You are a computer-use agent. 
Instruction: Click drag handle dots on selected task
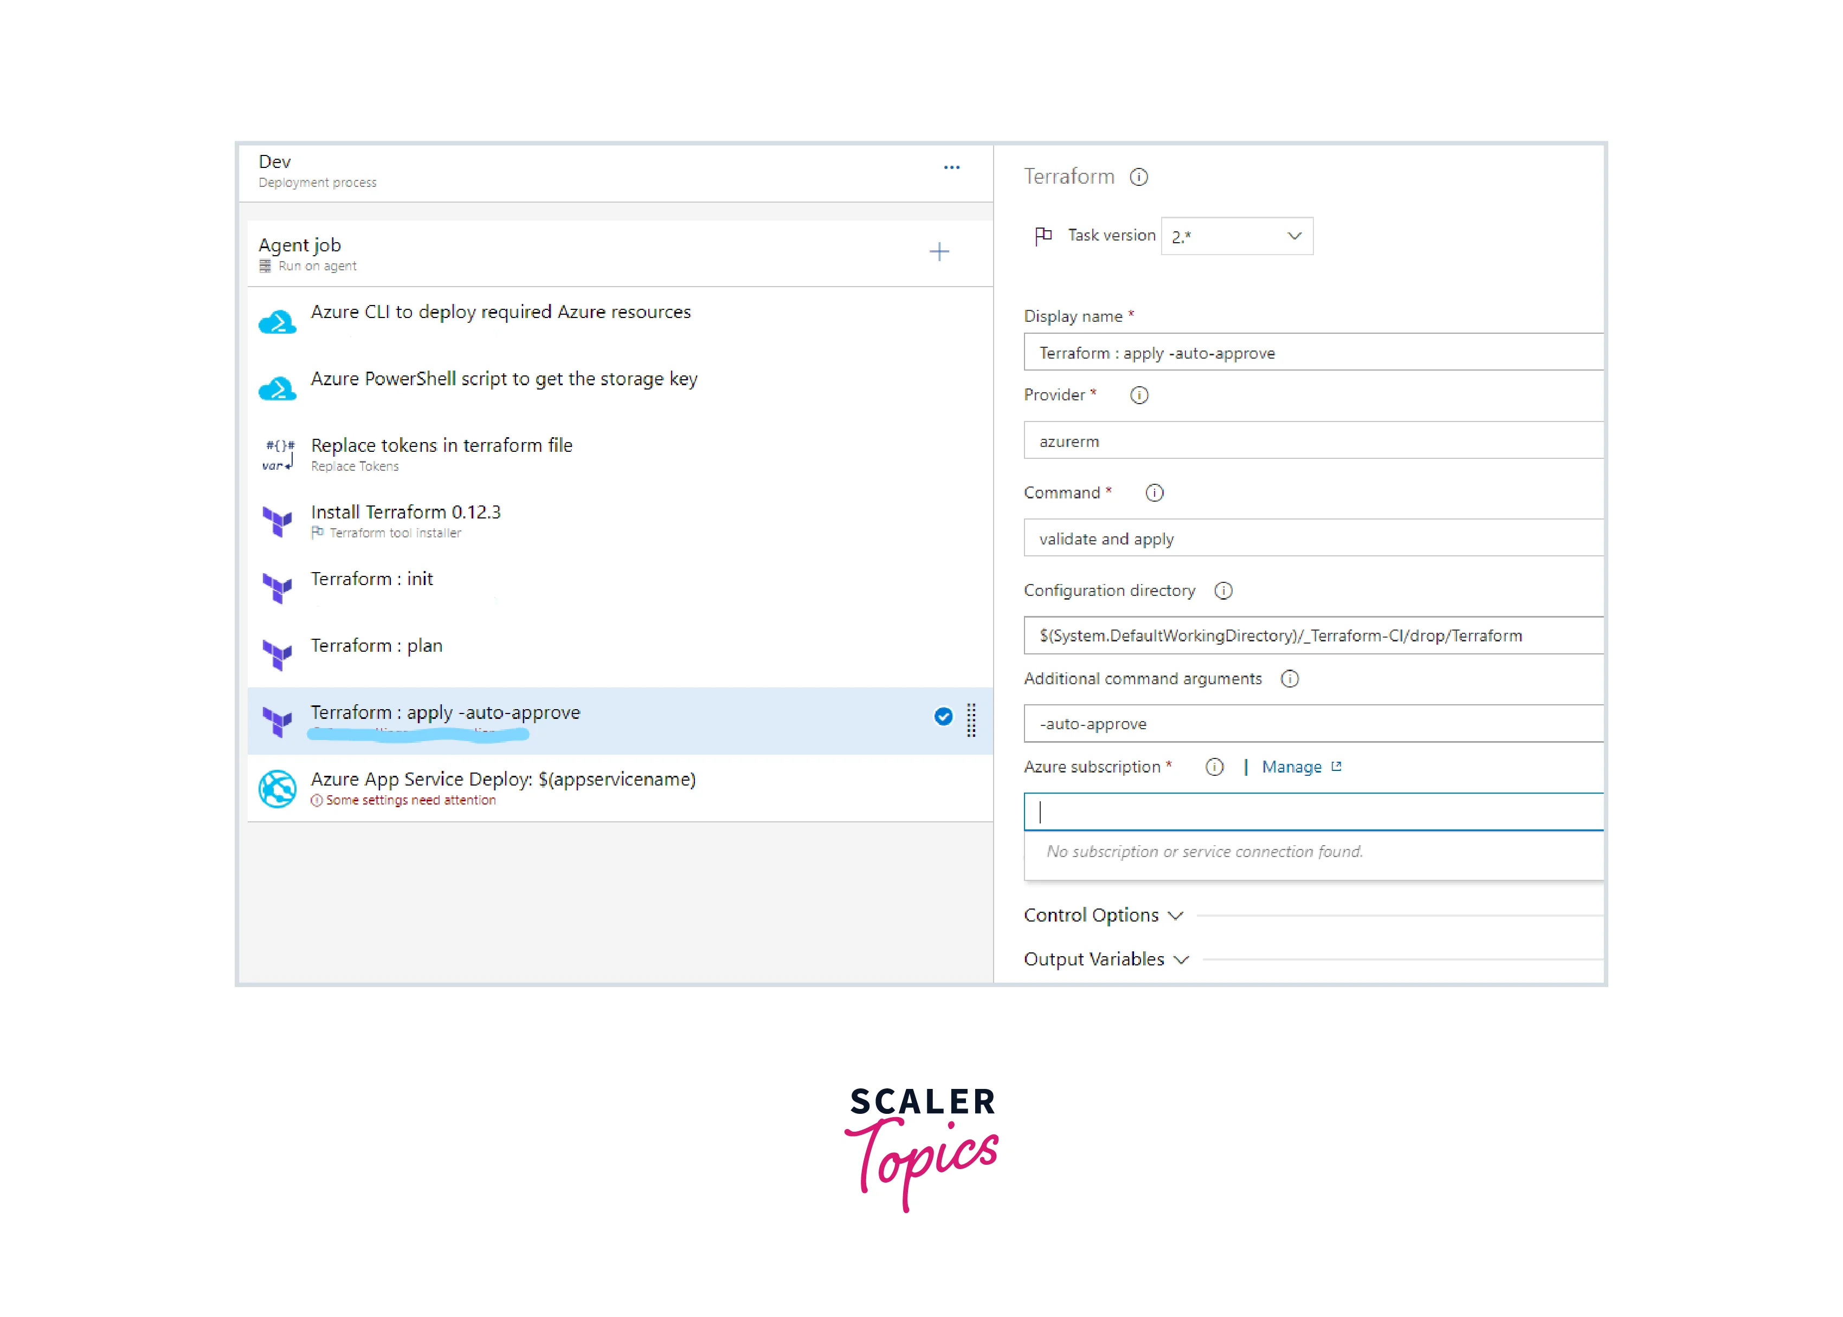tap(971, 720)
